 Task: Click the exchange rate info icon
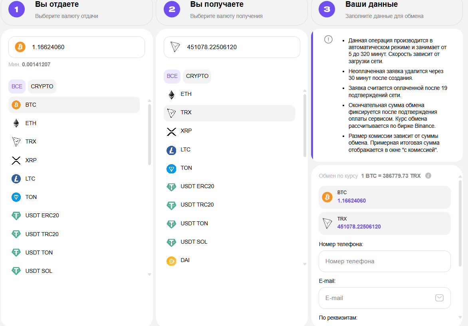pyautogui.click(x=428, y=176)
